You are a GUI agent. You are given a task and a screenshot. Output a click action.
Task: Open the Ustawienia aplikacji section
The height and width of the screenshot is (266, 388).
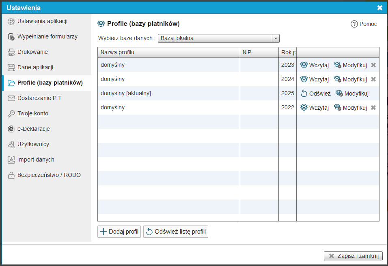click(42, 21)
